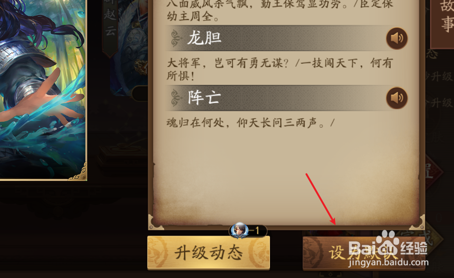Open the jingyan.baidu.com watermark link

(389, 262)
